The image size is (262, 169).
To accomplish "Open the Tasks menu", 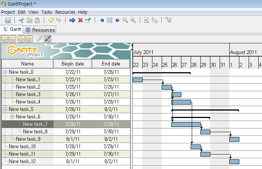I will click(47, 12).
